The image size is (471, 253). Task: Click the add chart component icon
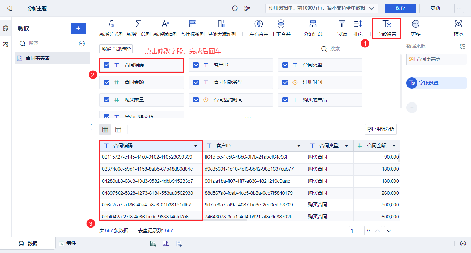click(153, 243)
